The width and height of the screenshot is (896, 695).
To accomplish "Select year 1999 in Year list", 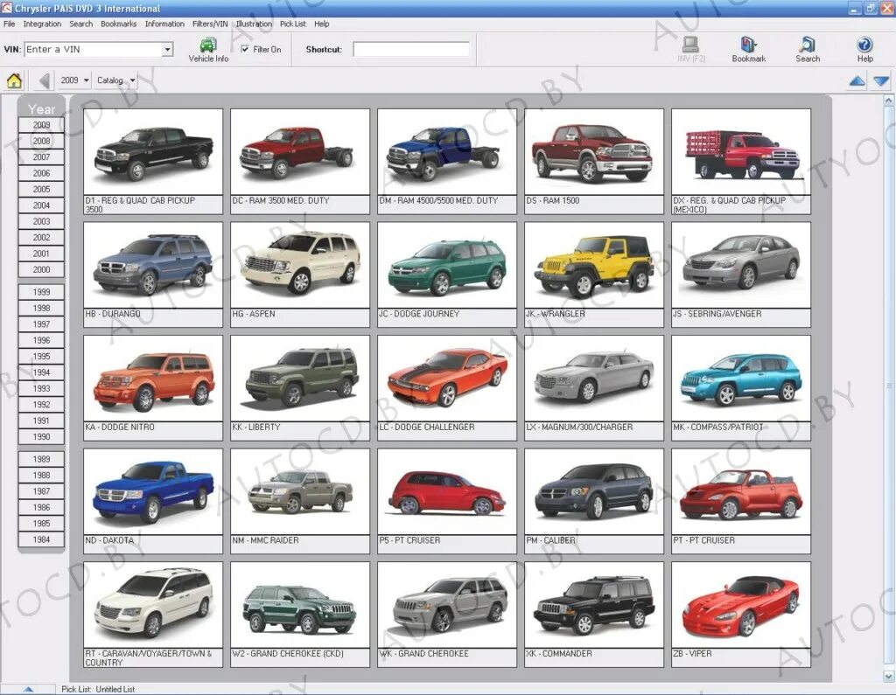I will 41,292.
